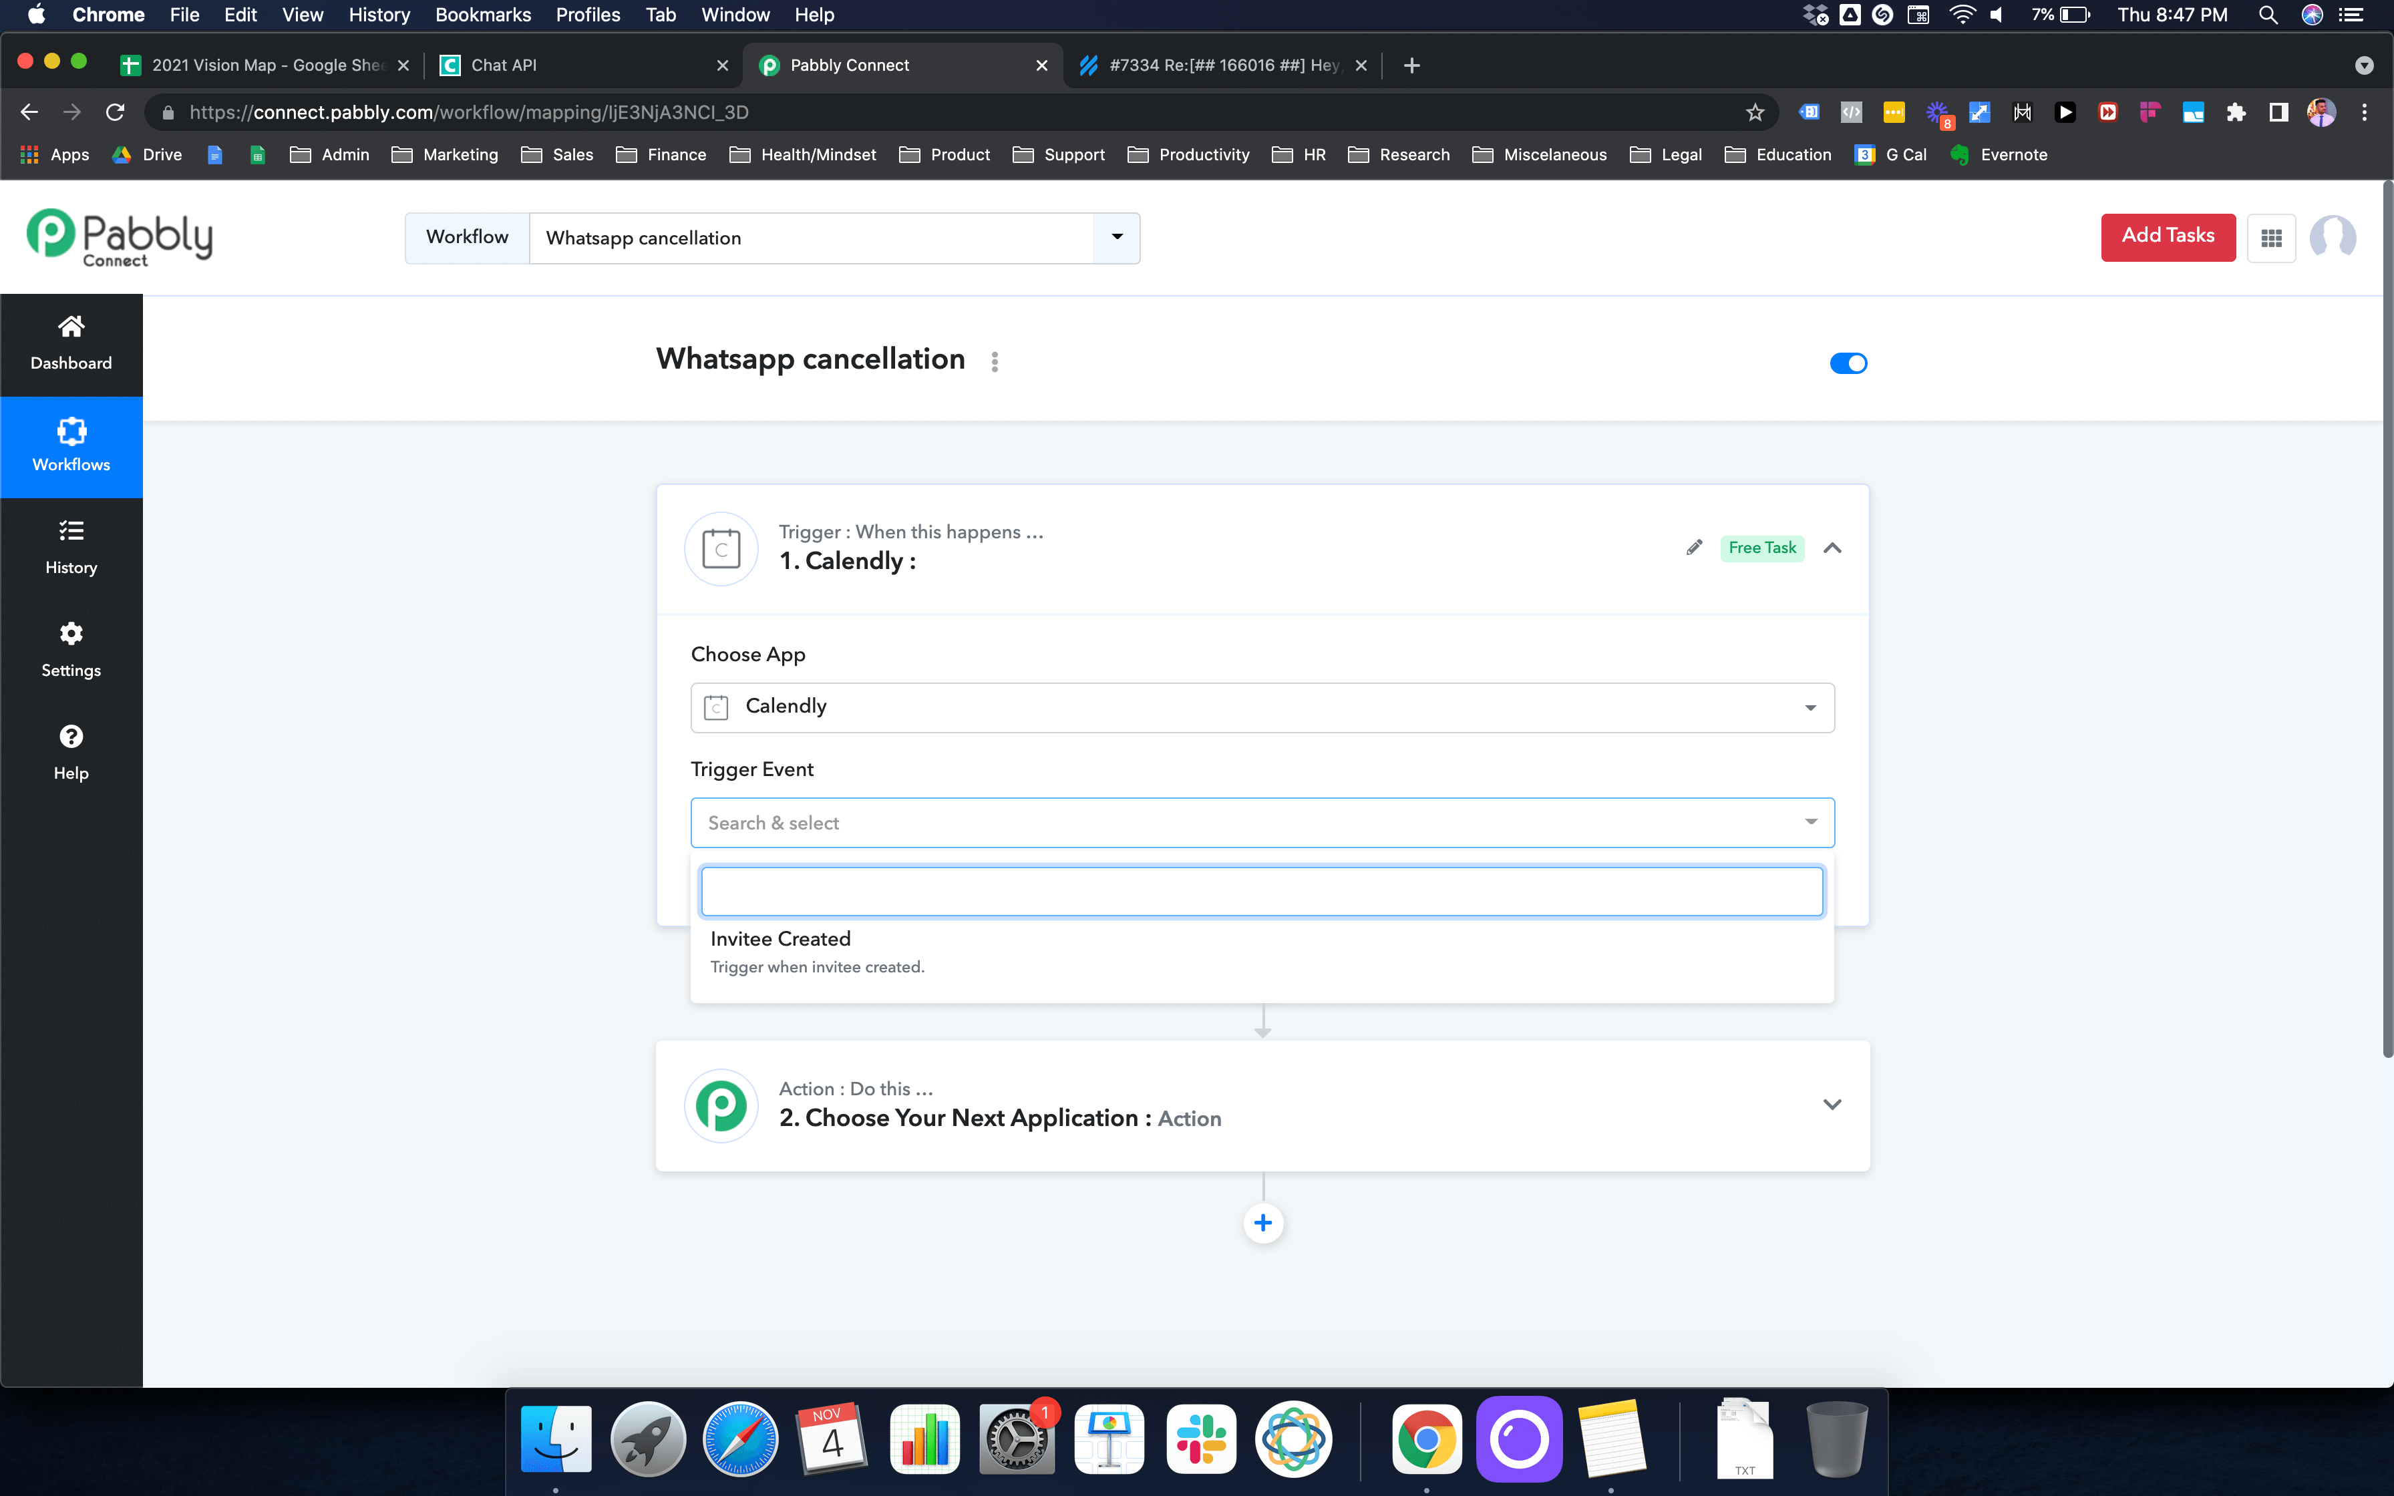Open a new browser tab
The image size is (2394, 1496).
pos(1411,65)
